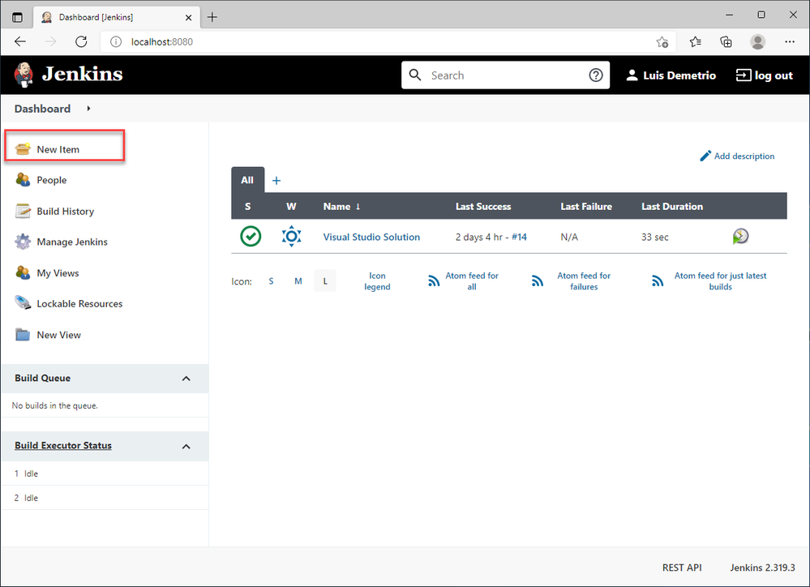810x587 pixels.
Task: View site information icon in address bar
Action: pos(116,42)
